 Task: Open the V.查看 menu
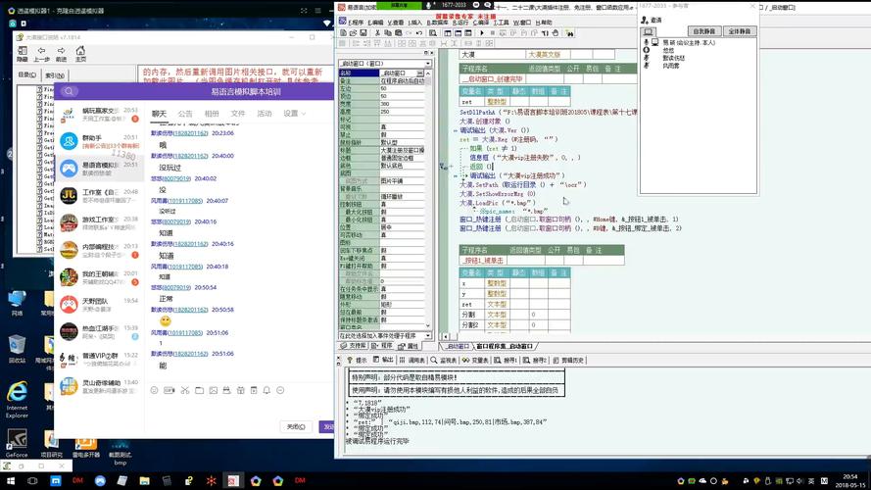(x=396, y=23)
